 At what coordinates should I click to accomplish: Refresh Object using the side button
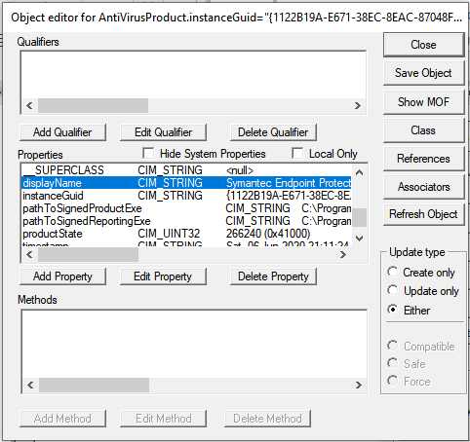click(x=423, y=214)
